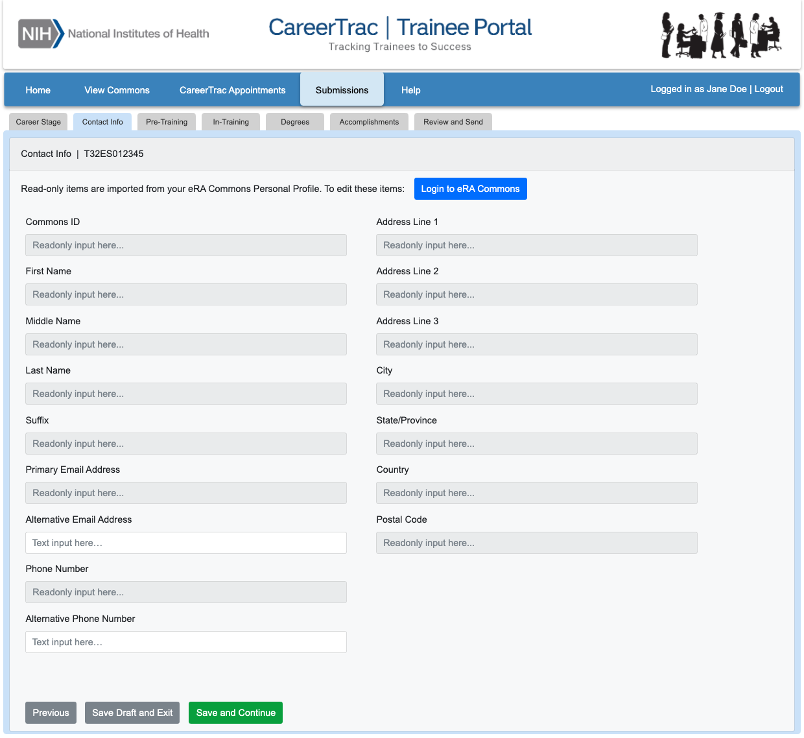
Task: Click the City readonly field
Action: (x=537, y=394)
